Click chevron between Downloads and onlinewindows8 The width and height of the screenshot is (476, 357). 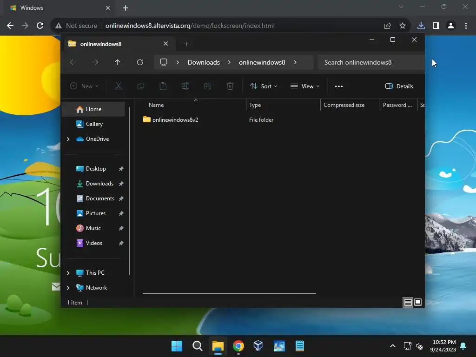[x=229, y=62]
